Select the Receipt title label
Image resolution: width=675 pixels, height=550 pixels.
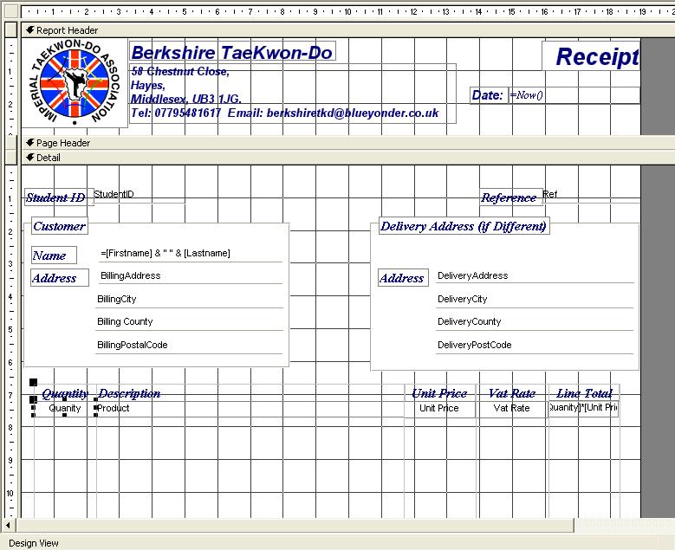592,56
